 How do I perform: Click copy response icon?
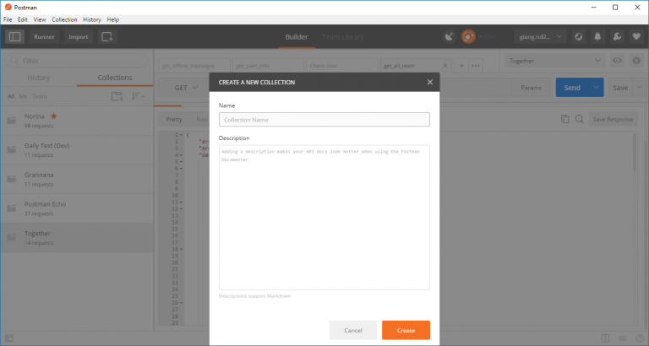tap(565, 119)
